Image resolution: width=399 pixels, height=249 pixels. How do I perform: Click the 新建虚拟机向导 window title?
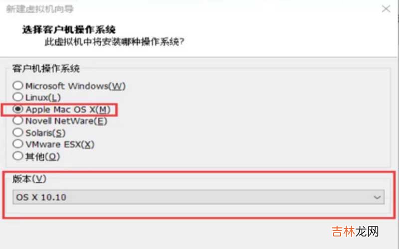(40, 9)
